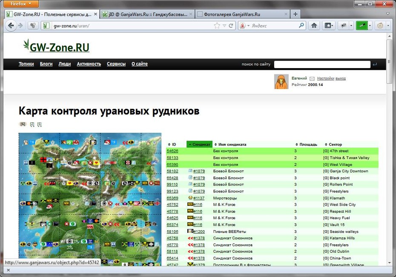Click into the site search input field

coord(322,64)
